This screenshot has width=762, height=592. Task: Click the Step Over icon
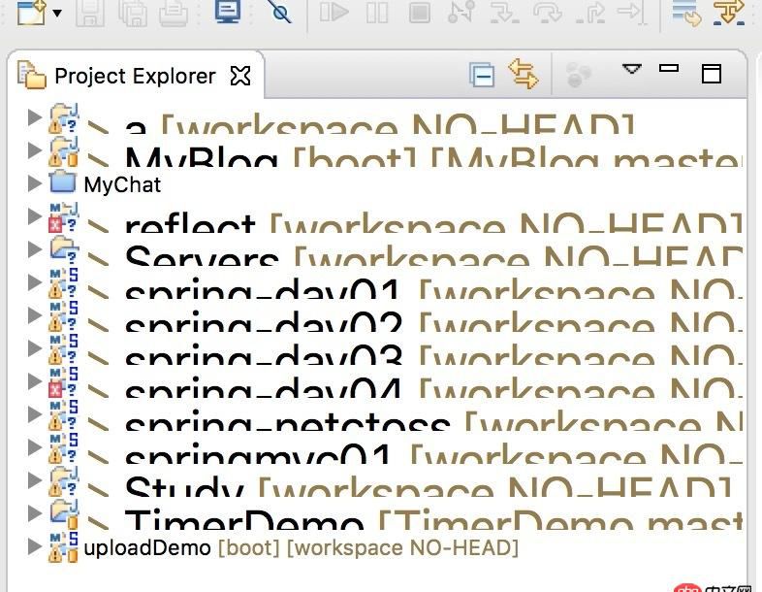click(x=547, y=13)
